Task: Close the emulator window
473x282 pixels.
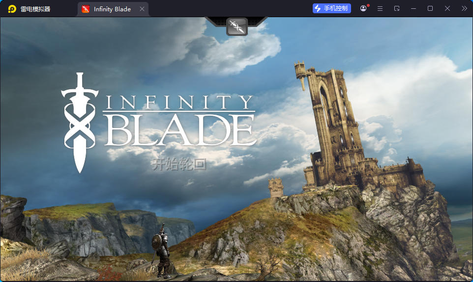Action: (447, 8)
